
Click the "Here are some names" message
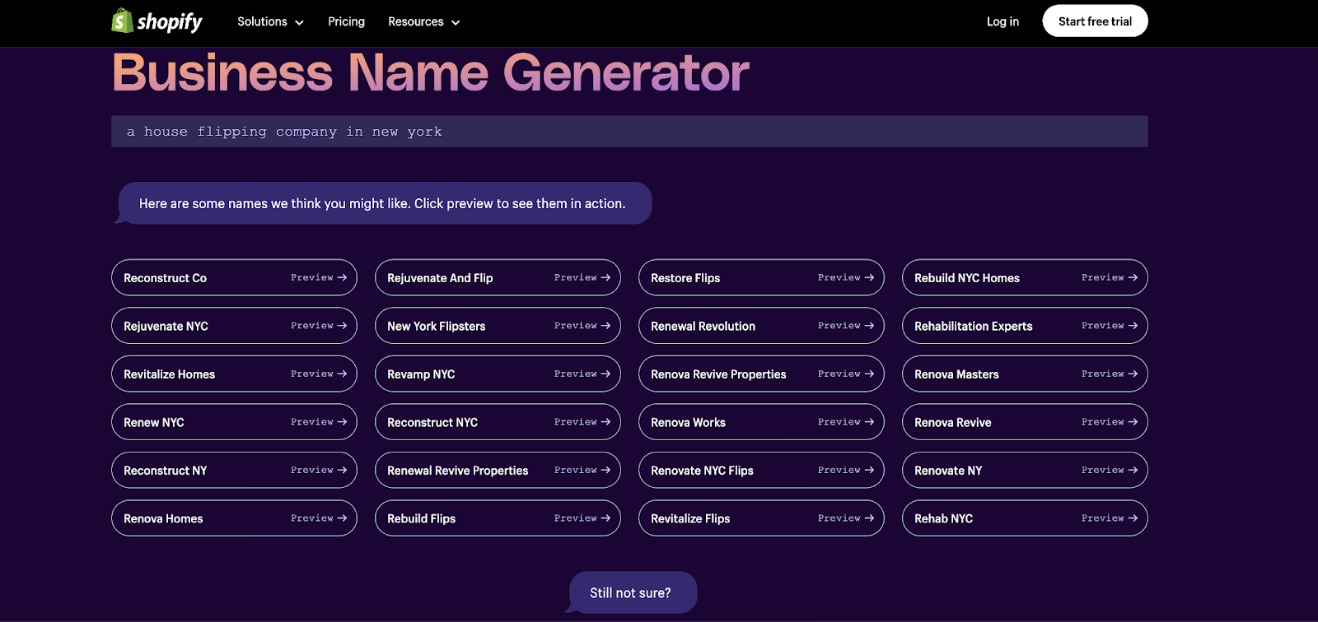point(382,203)
